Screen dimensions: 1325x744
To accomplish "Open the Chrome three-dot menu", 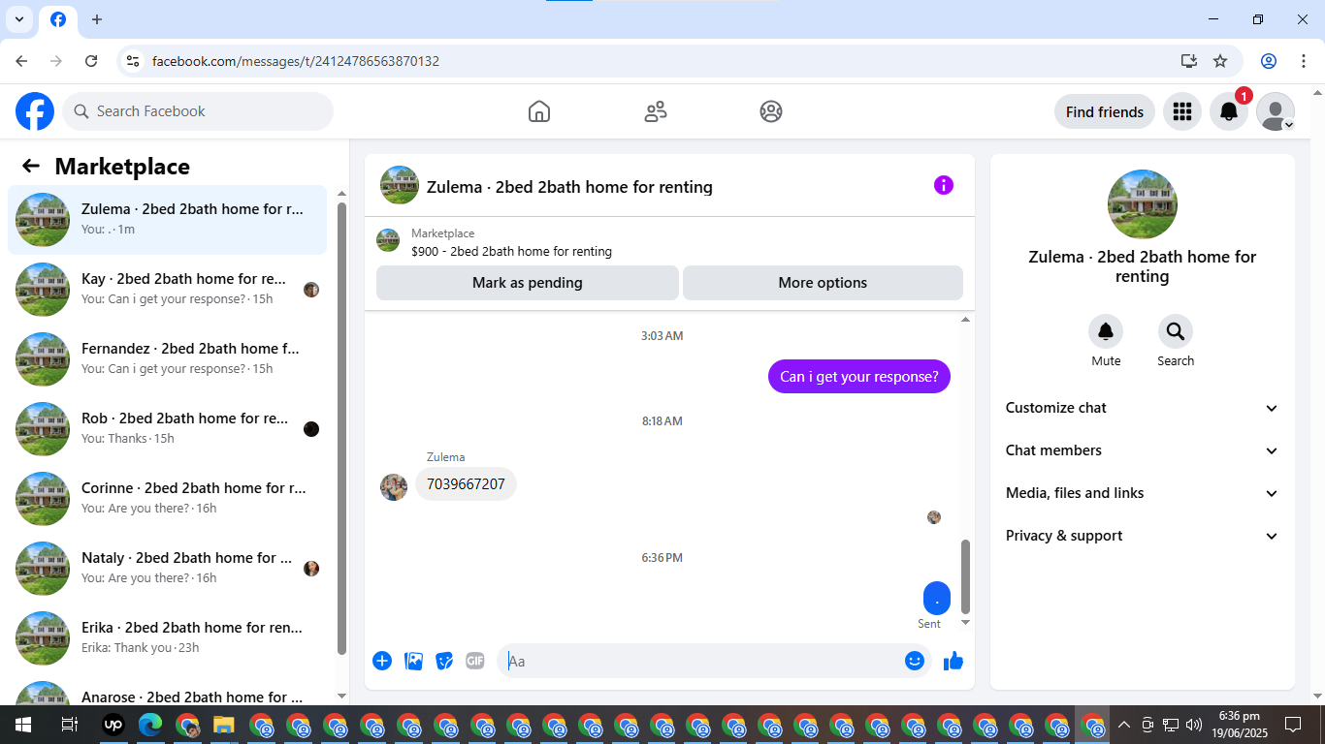I will click(x=1304, y=61).
